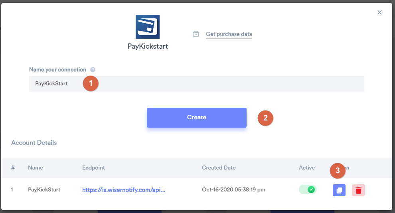Click the orange step 3 marker
This screenshot has width=395, height=213.
coord(338,171)
